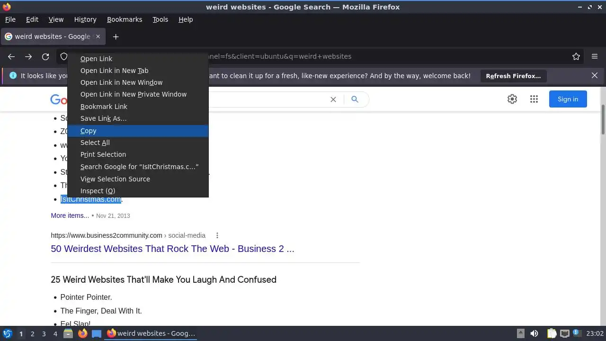Bookmark this page with the star icon
Viewport: 606px width, 341px height.
(576, 56)
